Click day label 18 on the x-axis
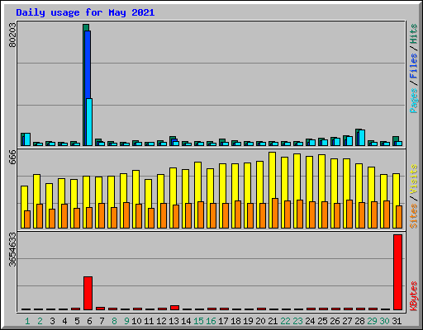This screenshot has height=330, width=423. (x=235, y=321)
